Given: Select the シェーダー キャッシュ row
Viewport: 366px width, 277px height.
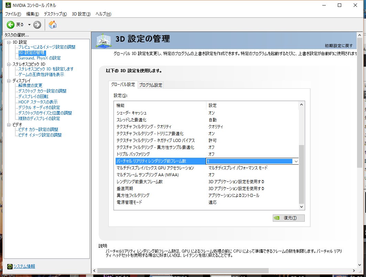Looking at the screenshot, I should (x=207, y=113).
